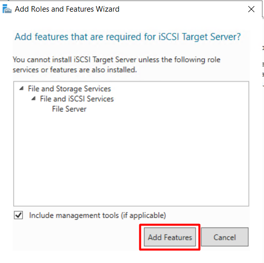Dismiss the prompt with the Cancel button

click(224, 237)
